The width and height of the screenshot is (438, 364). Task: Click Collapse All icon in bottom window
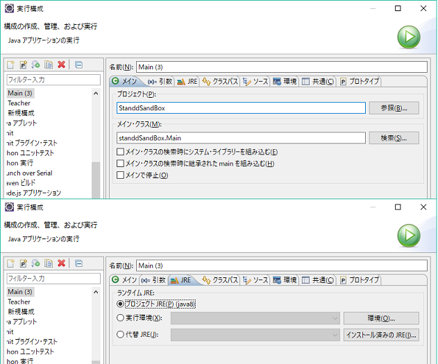[x=78, y=263]
